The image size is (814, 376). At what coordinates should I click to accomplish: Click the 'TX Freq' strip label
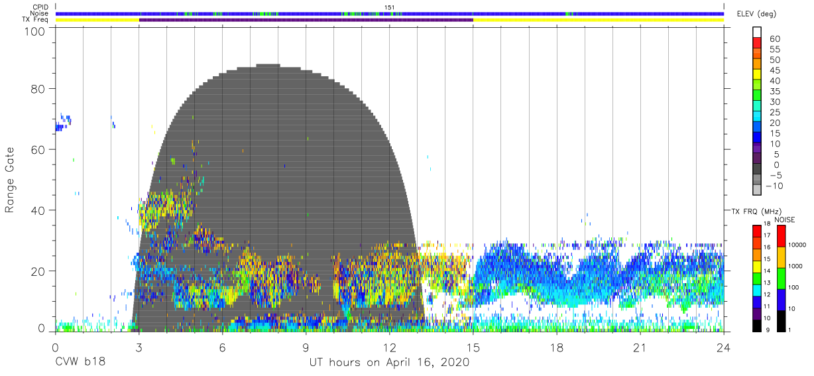pos(36,20)
